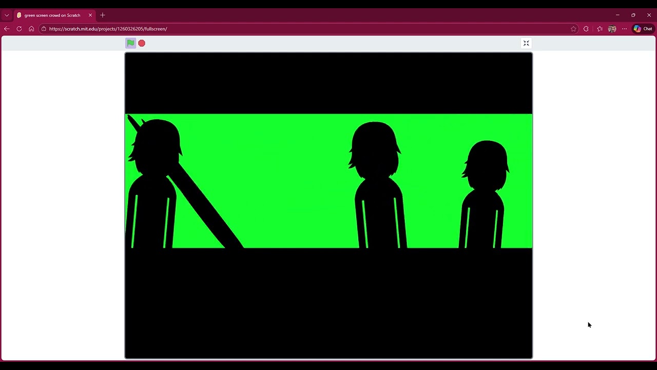The width and height of the screenshot is (657, 370).
Task: Exit Scratch full screen mode
Action: [x=526, y=43]
